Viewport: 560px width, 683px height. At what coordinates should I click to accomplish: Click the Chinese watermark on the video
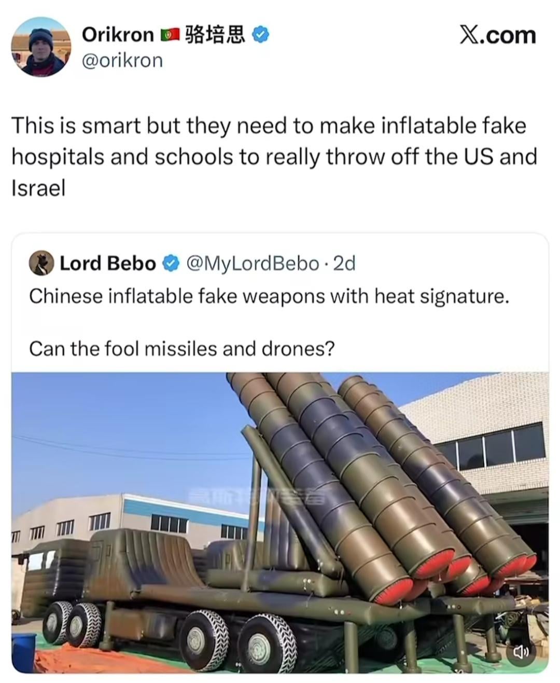(x=257, y=496)
